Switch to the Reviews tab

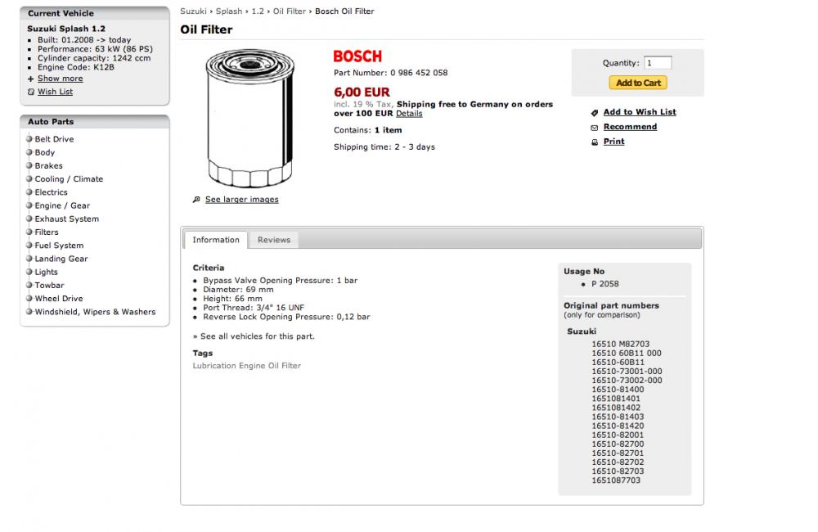(274, 240)
